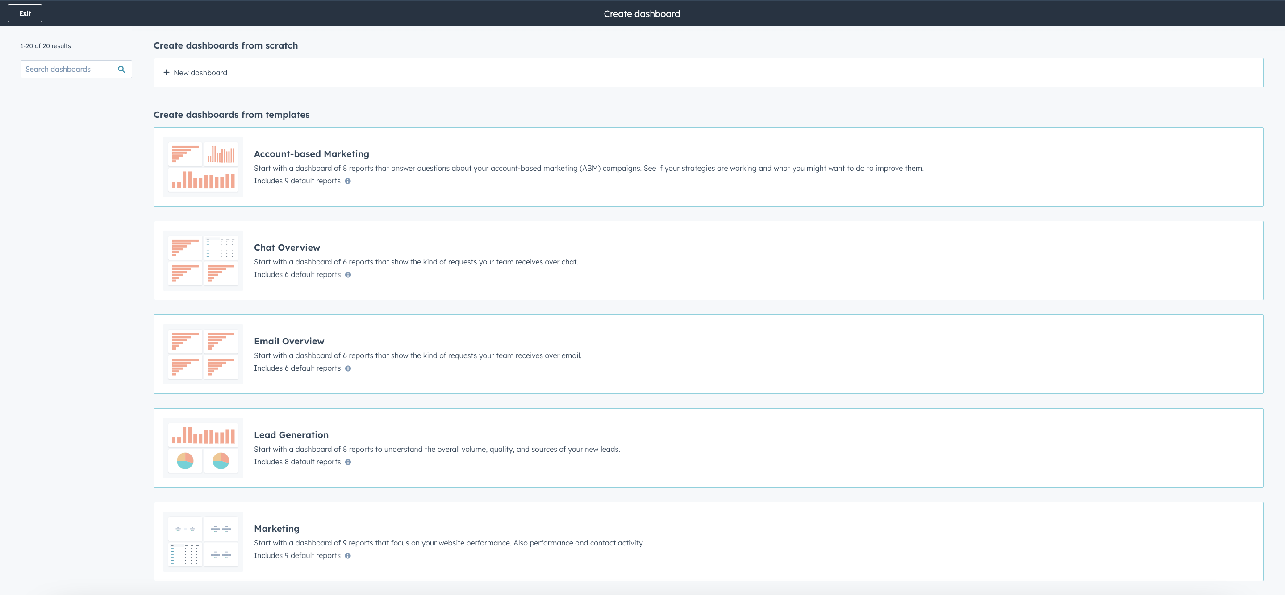The image size is (1285, 595).
Task: Click the '1-20 of 20 results' text
Action: 46,46
